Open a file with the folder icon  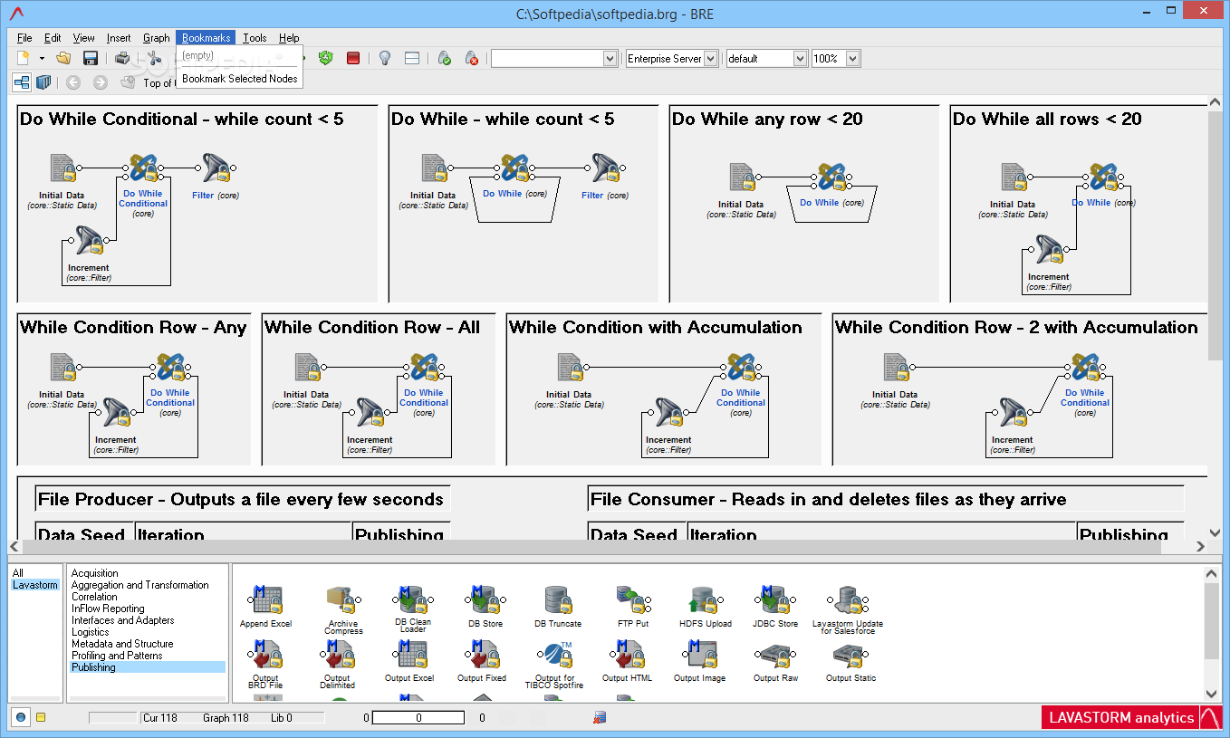63,58
